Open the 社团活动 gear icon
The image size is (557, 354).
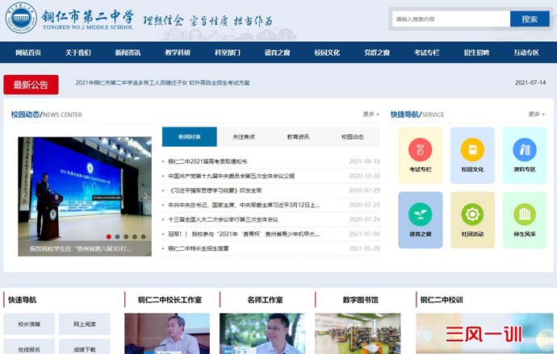click(472, 214)
